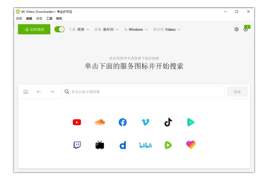
Task: Toggle the green smart mode switch
Action: 59,29
